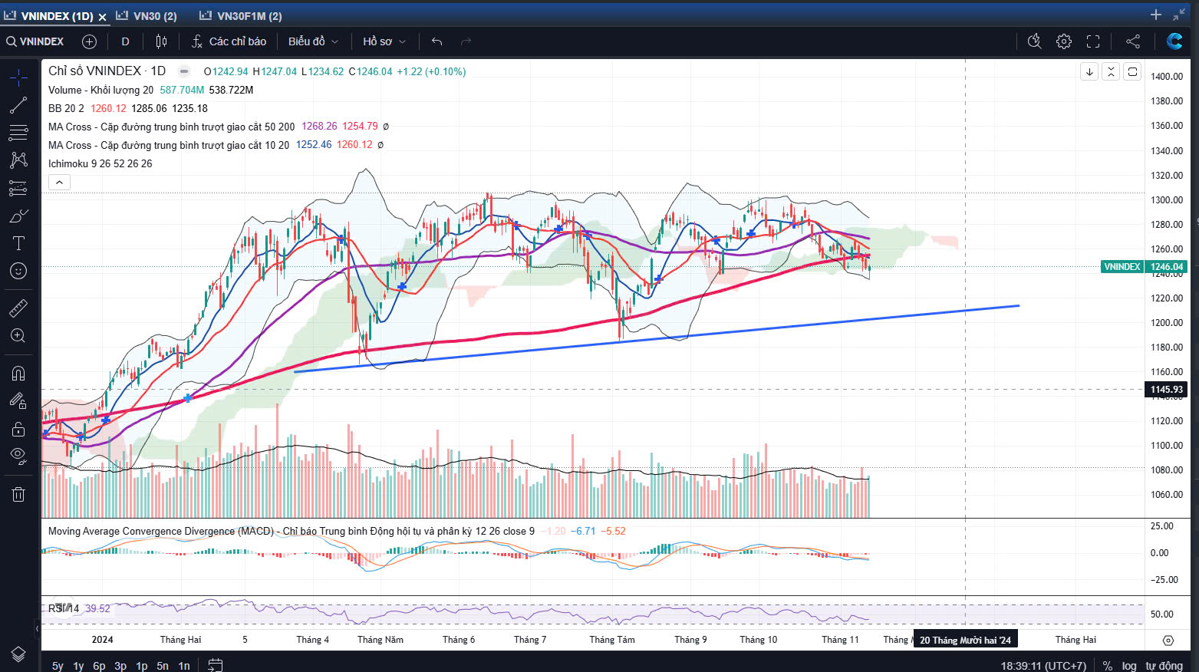The height and width of the screenshot is (672, 1199).
Task: Collapse the indicator legend arrow
Action: click(x=59, y=182)
